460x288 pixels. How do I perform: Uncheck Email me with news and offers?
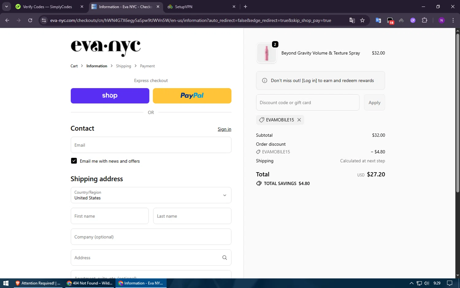[x=74, y=161]
